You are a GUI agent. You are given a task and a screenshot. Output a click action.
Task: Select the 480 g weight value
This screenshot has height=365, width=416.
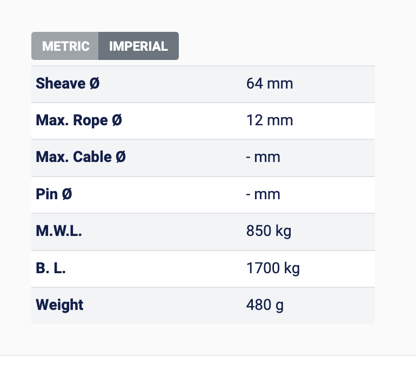(x=265, y=305)
